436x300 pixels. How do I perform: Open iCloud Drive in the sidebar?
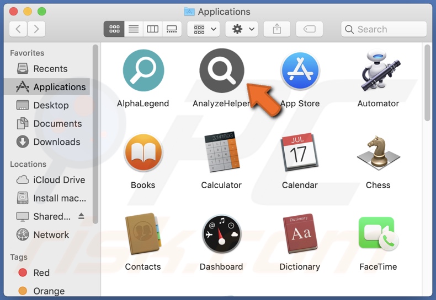pos(47,179)
